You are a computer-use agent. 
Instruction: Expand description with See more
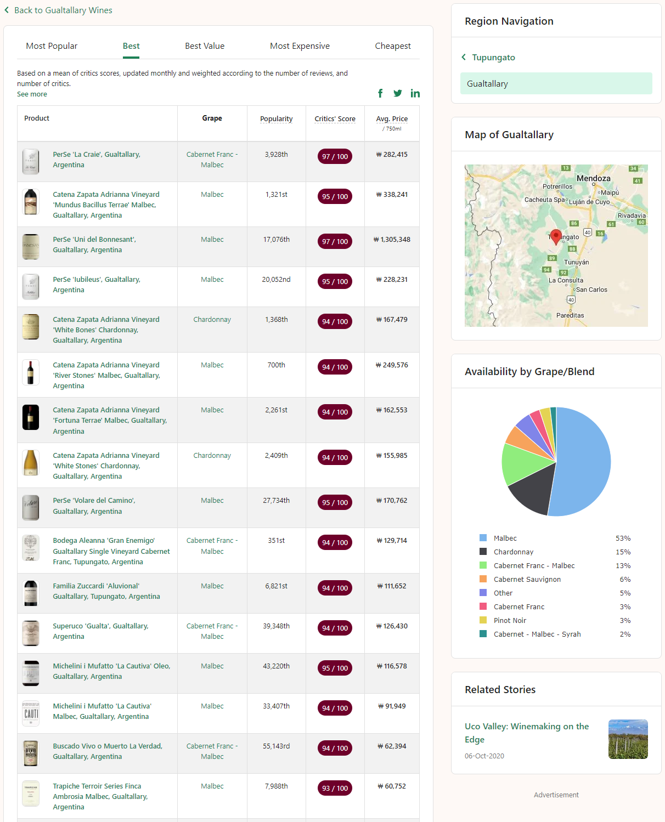click(32, 94)
